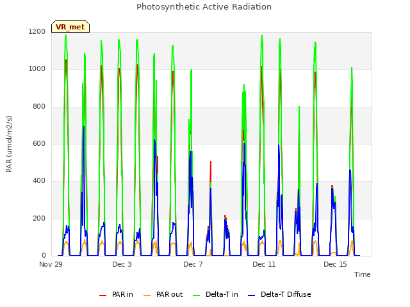Click the red PAR in legend swatch
The width and height of the screenshot is (410, 307).
[x=102, y=295]
